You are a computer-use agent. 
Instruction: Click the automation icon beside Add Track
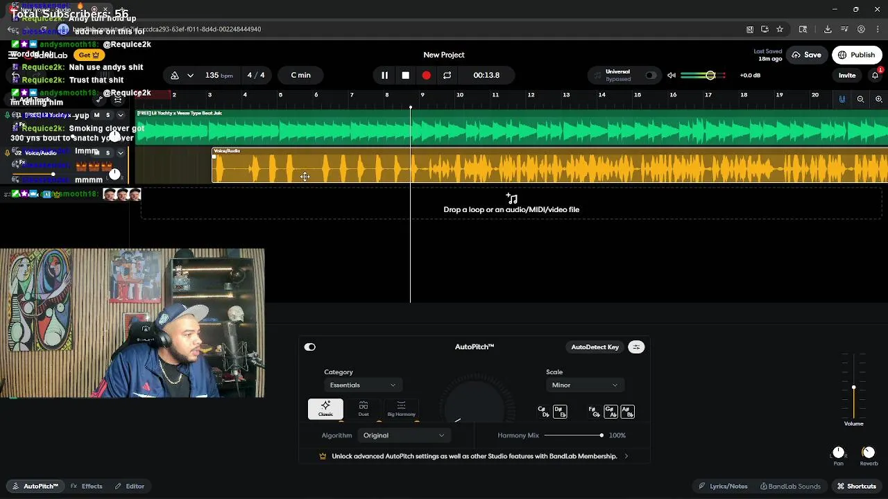coord(99,100)
